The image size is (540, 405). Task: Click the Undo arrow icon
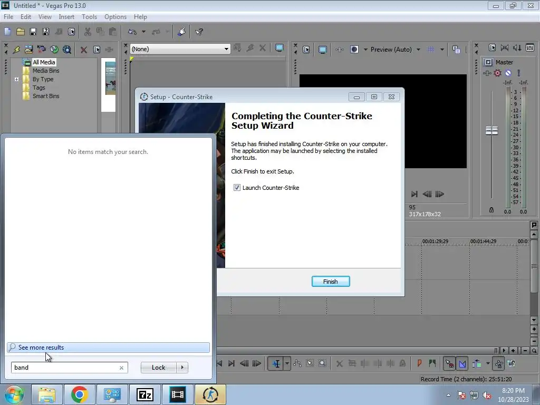(x=132, y=32)
